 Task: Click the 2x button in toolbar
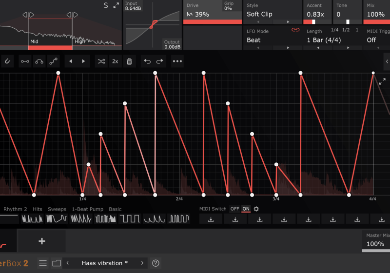coord(115,61)
